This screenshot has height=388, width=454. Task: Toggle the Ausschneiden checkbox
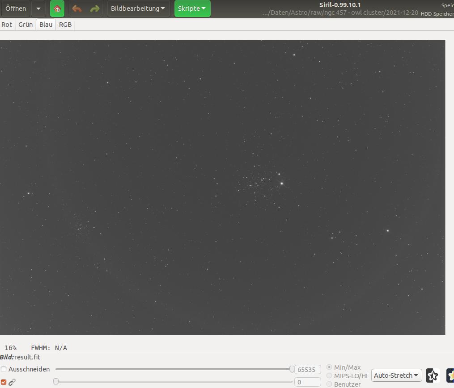(4, 369)
